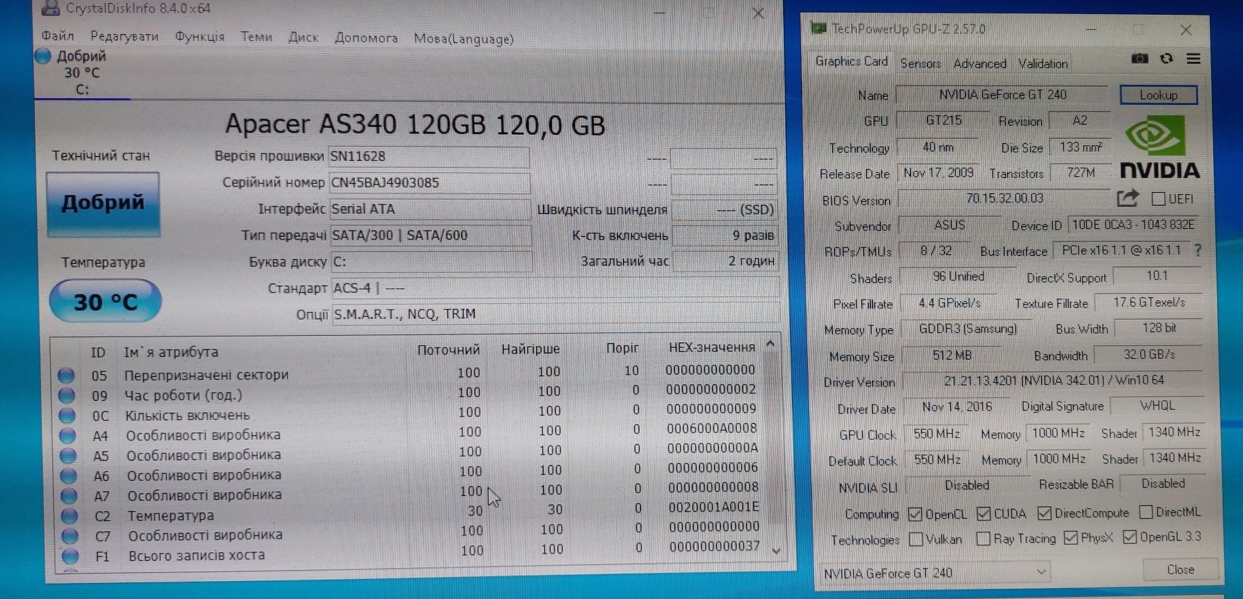This screenshot has width=1243, height=599.
Task: Click the Поріг column header
Action: [x=622, y=348]
